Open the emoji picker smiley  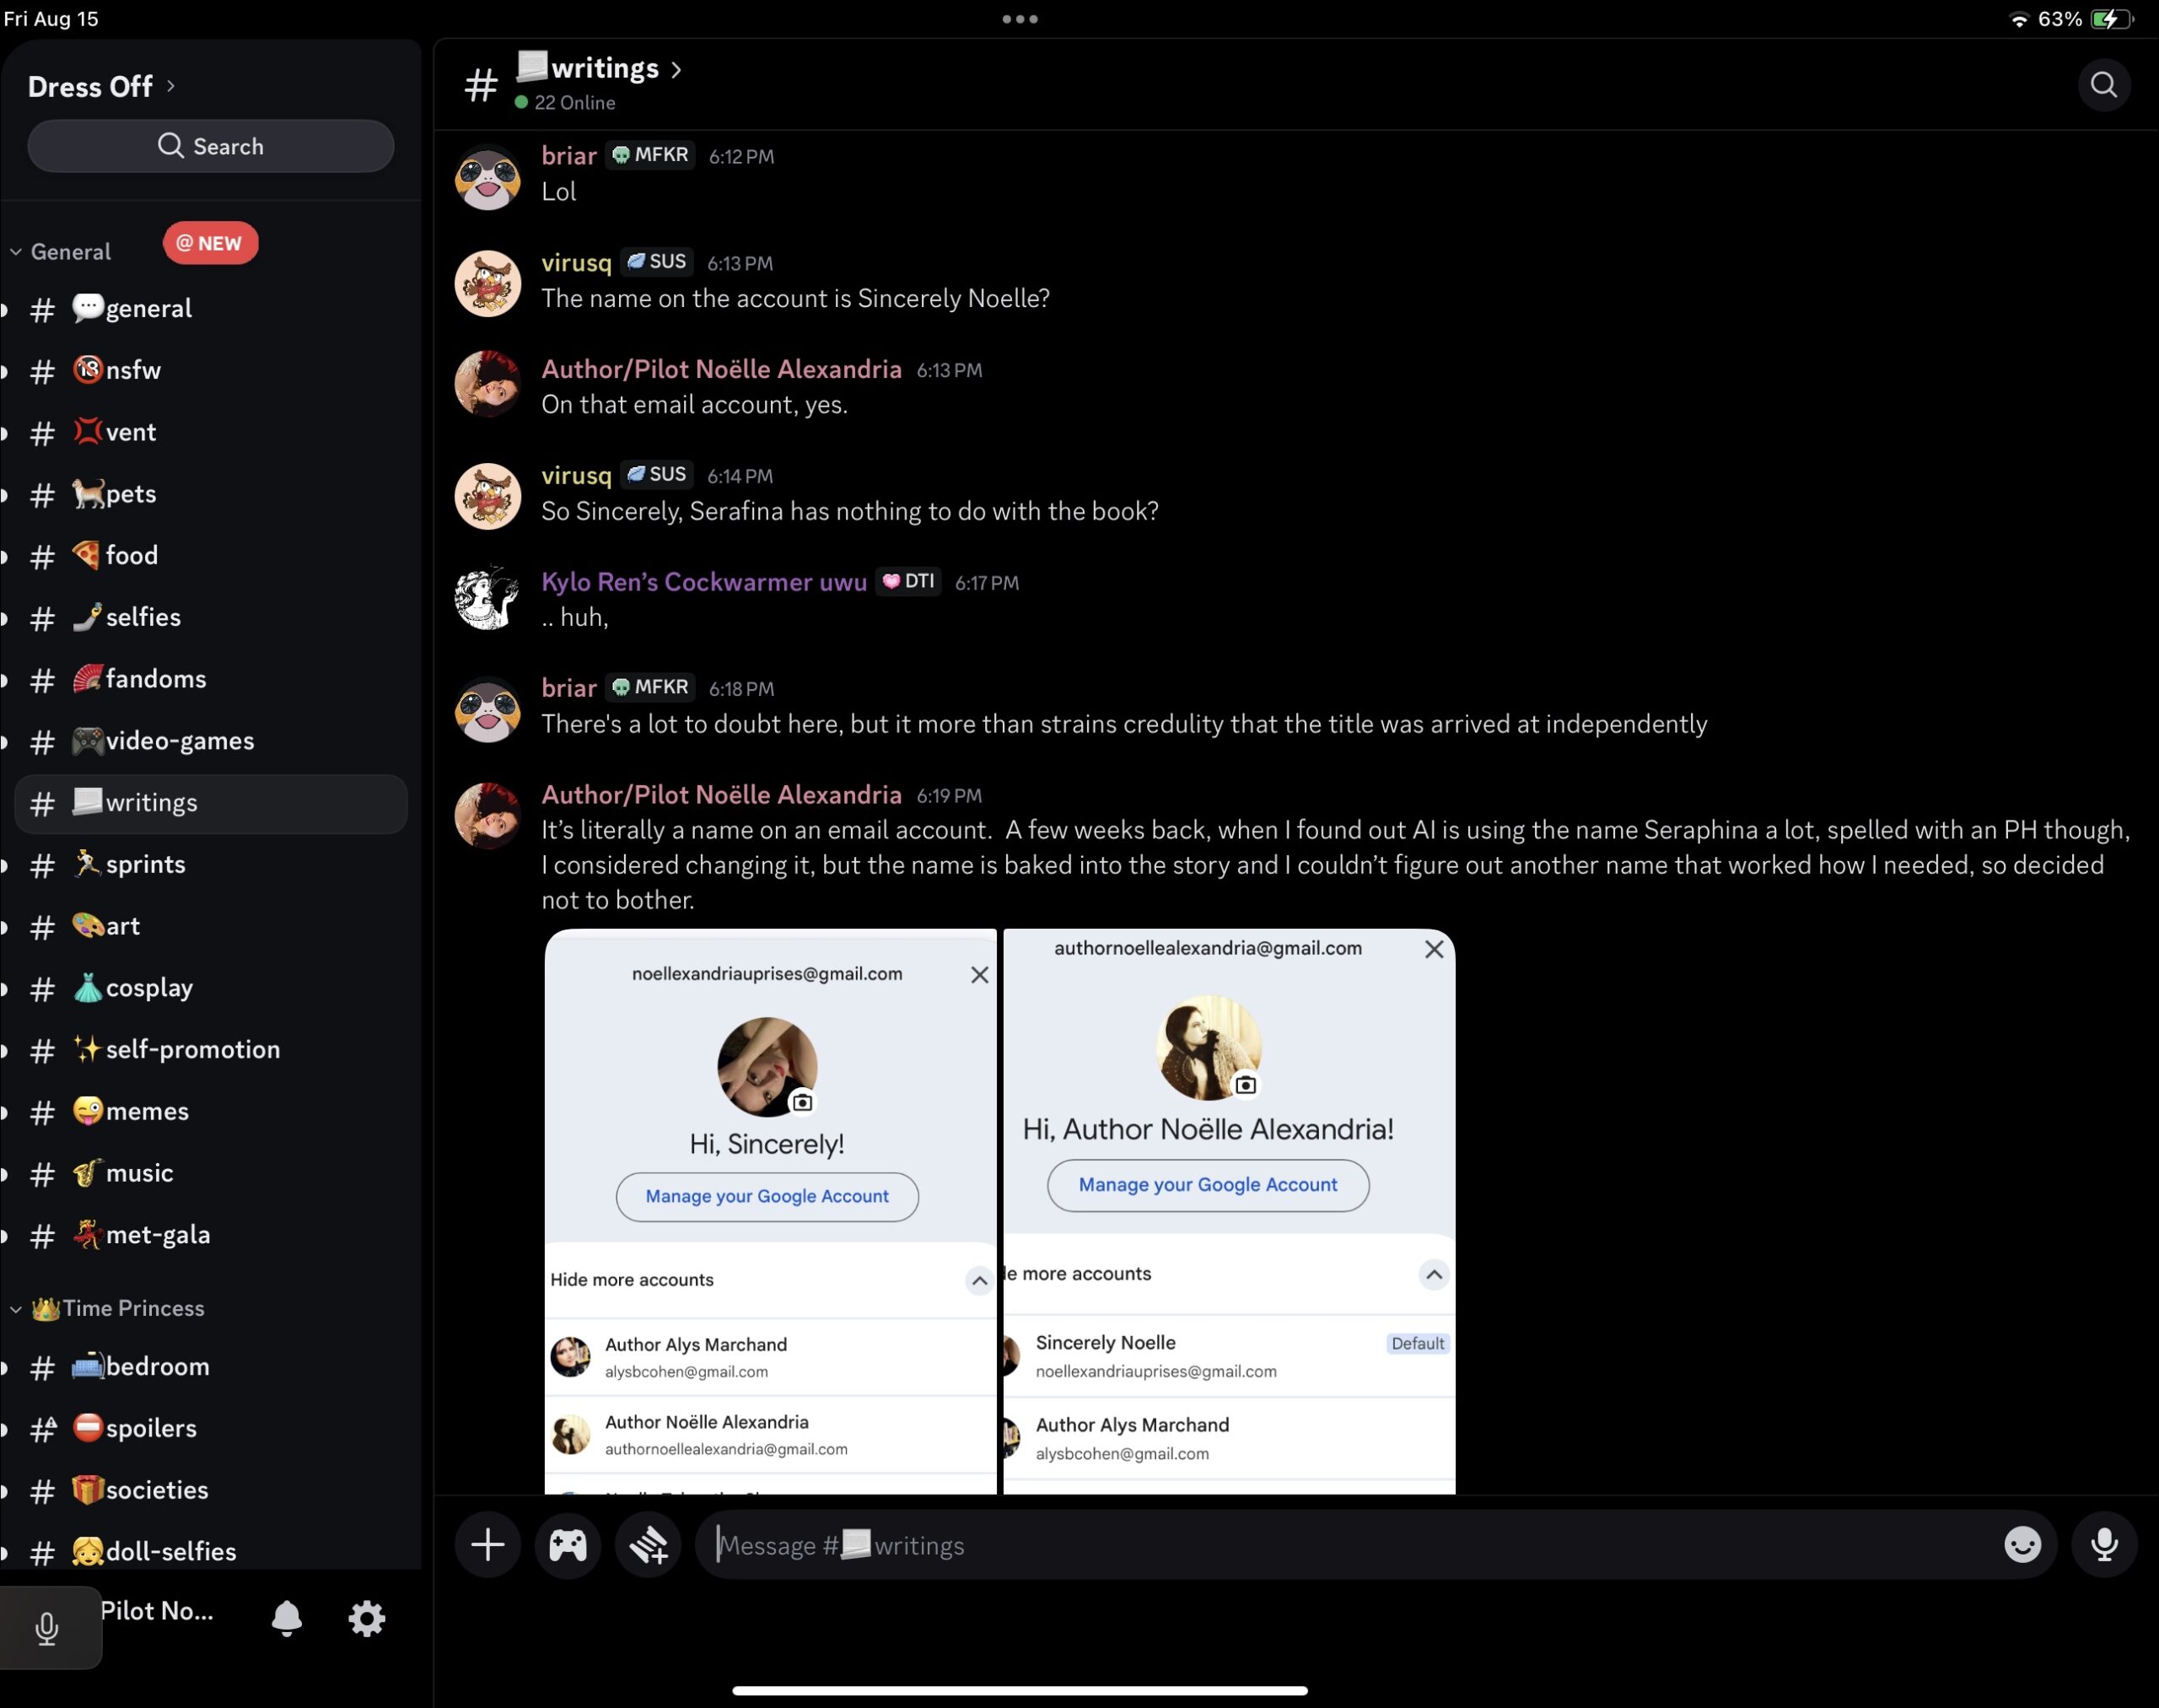pos(2022,1545)
